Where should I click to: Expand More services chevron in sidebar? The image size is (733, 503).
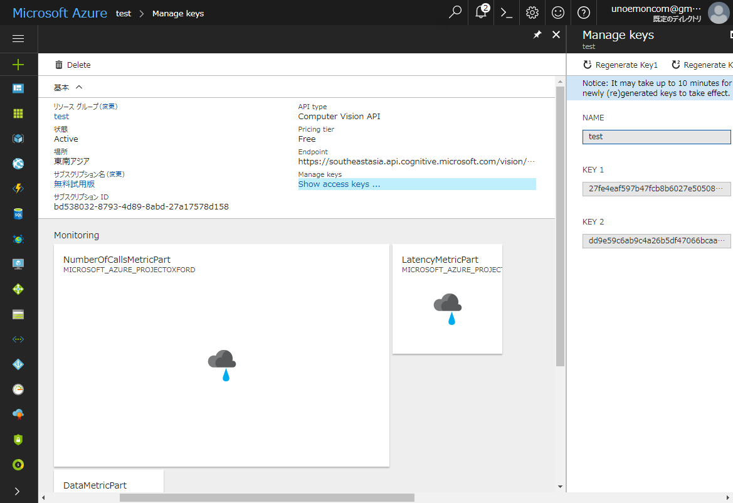[18, 491]
